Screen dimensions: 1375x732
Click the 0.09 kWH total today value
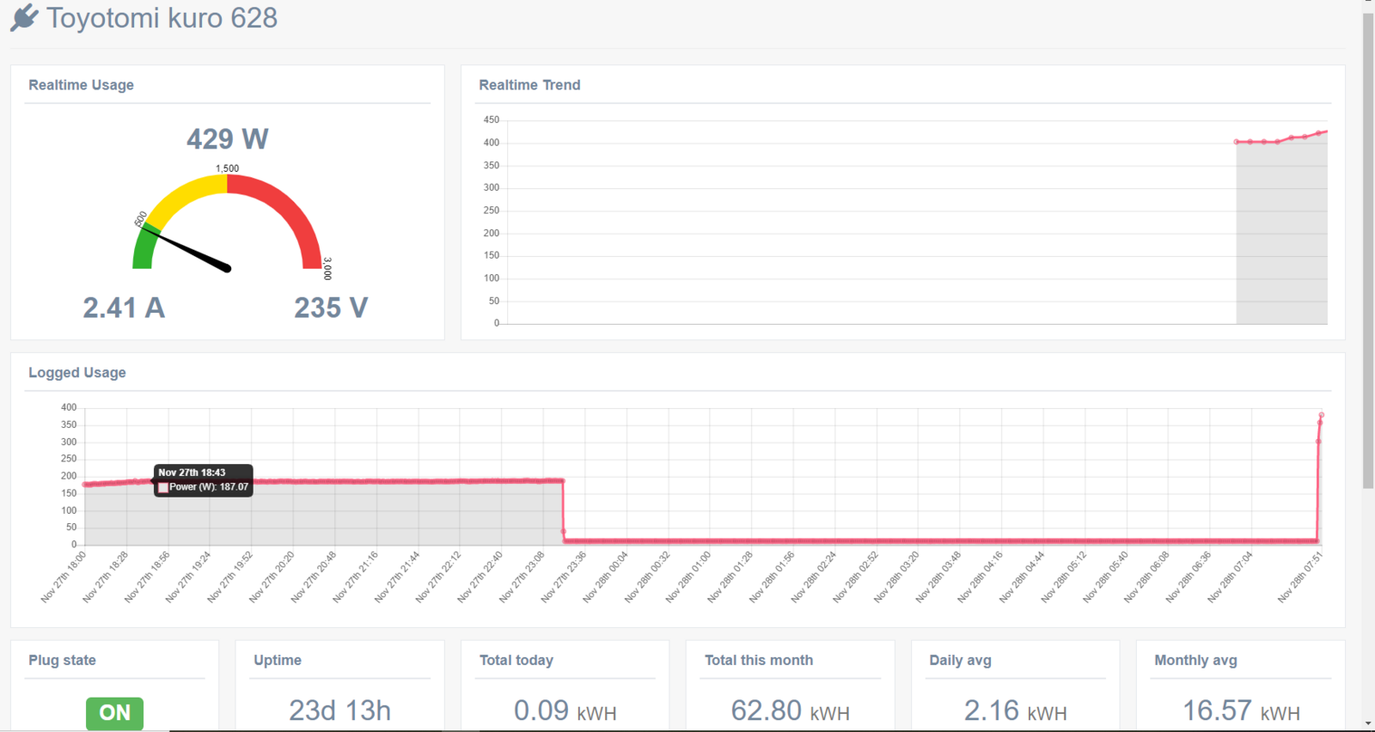click(x=565, y=711)
